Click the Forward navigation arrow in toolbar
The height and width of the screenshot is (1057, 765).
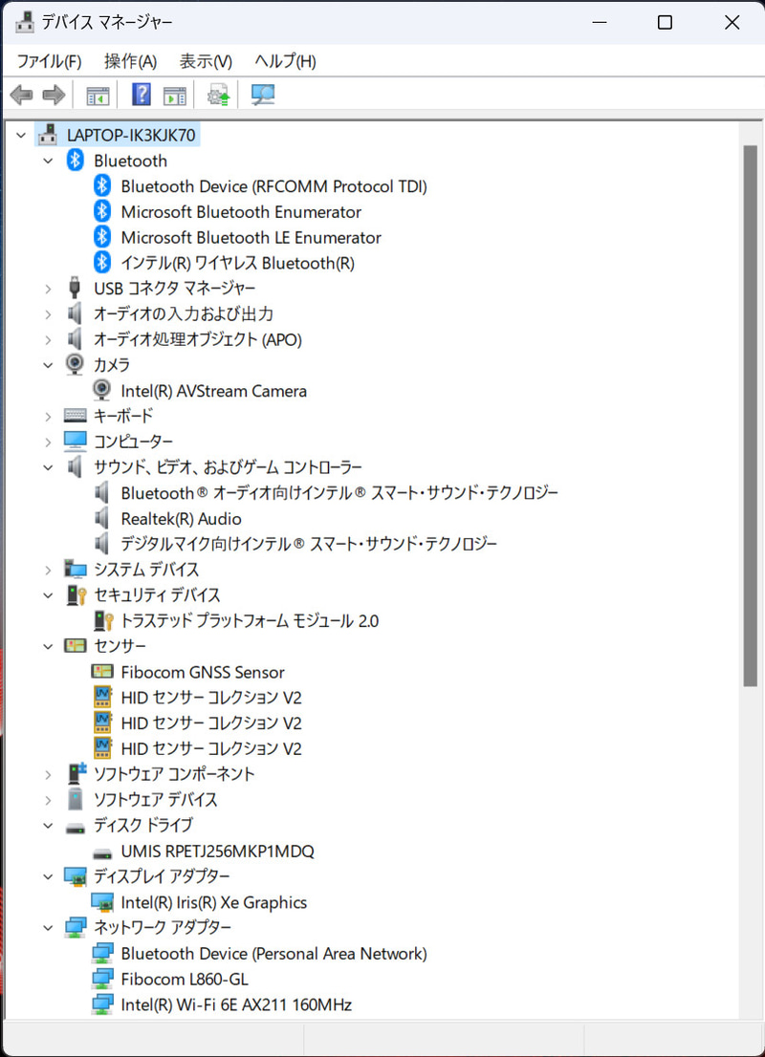coord(54,94)
